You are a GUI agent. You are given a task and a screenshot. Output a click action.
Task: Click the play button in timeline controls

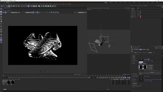coord(103,78)
